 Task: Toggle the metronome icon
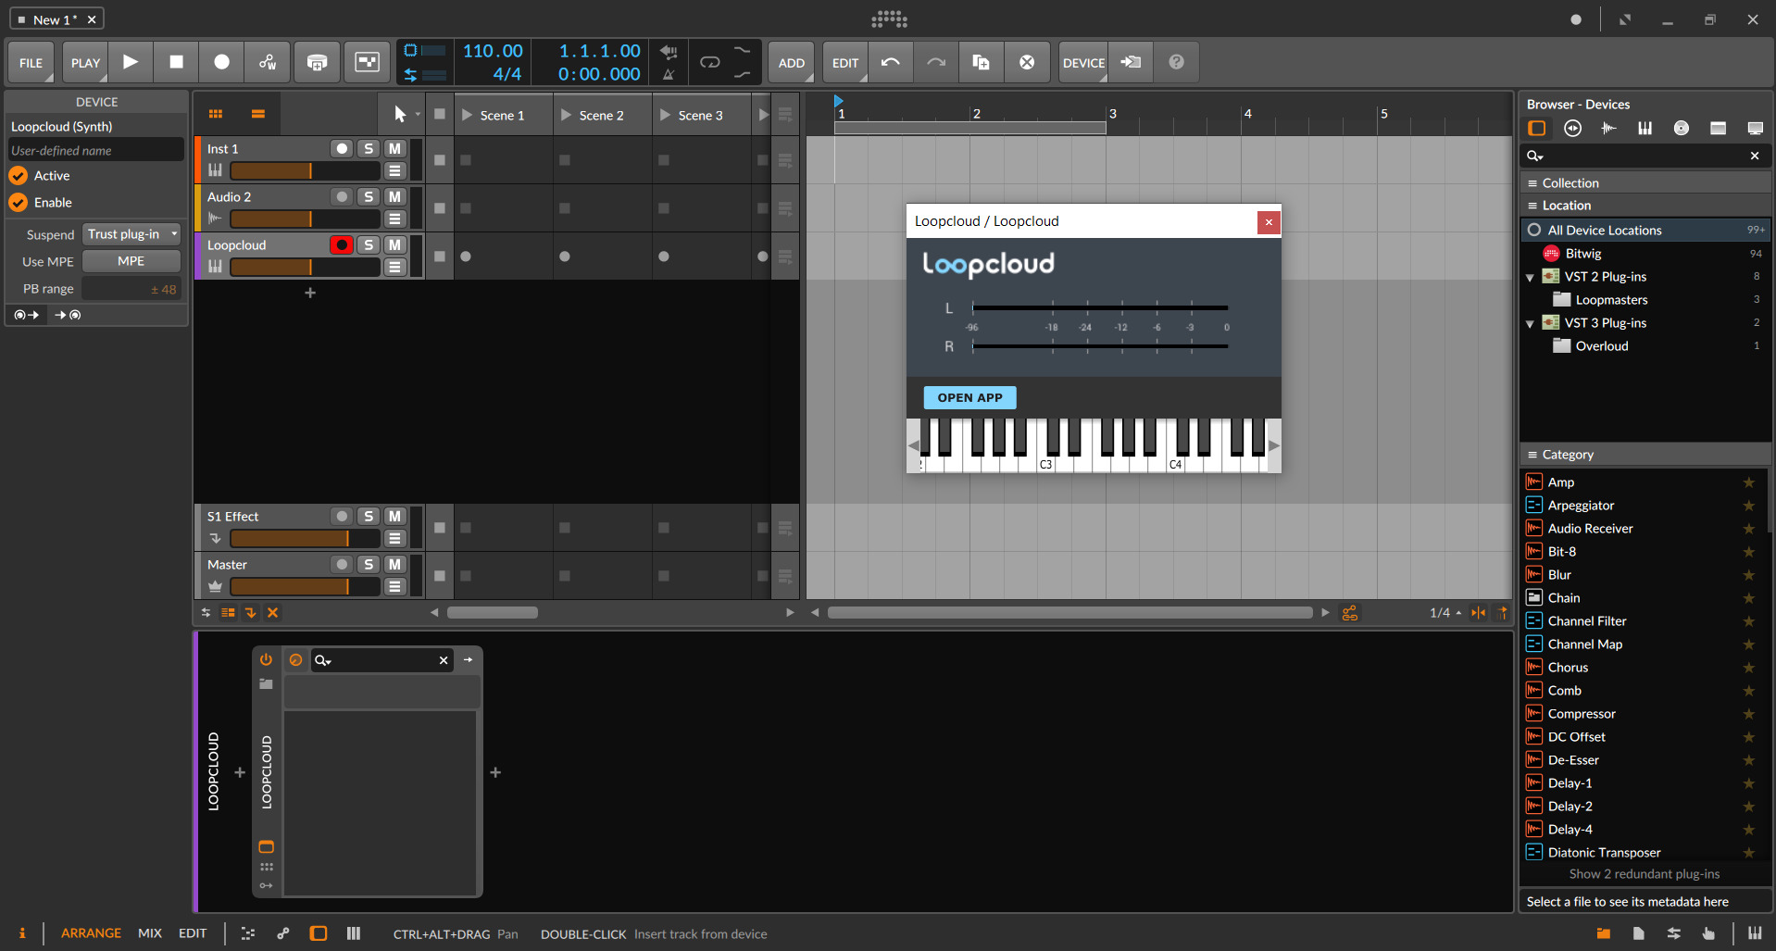669,74
